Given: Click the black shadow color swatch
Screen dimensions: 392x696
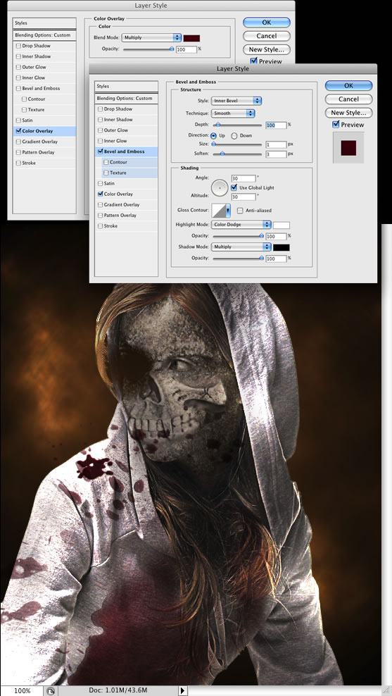Looking at the screenshot, I should point(282,247).
